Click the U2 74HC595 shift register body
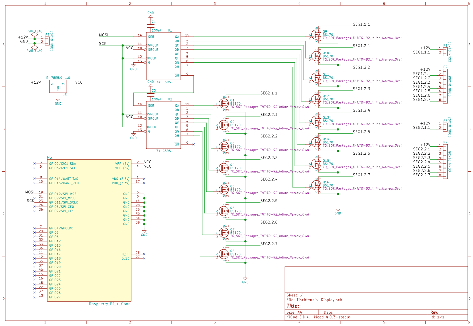The height and width of the screenshot is (326, 473). tap(163, 125)
